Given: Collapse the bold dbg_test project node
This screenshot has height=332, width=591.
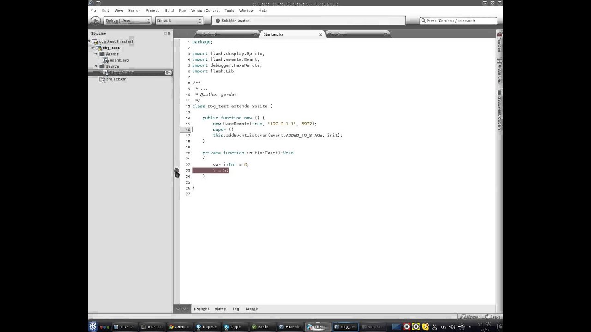Looking at the screenshot, I should coord(94,48).
